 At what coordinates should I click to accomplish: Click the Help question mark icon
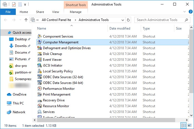coord(190,12)
